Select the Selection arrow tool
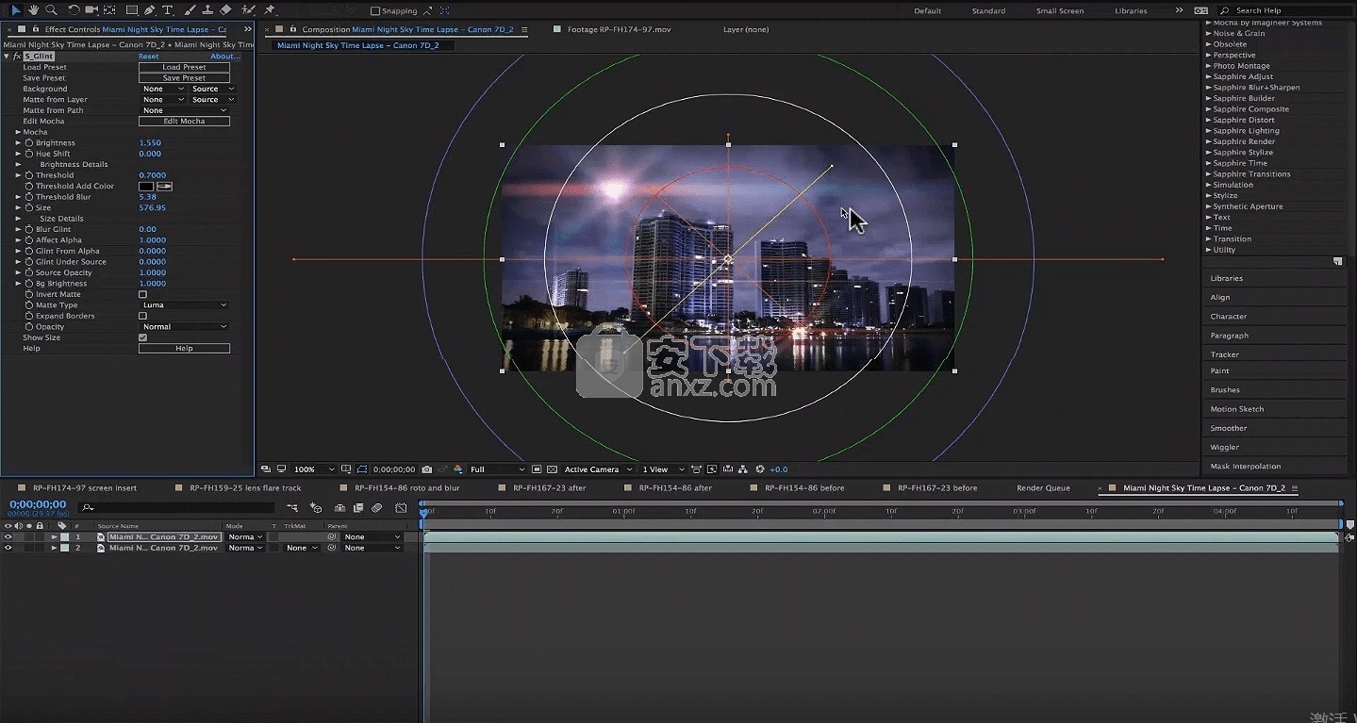The height and width of the screenshot is (723, 1357). pyautogui.click(x=16, y=9)
